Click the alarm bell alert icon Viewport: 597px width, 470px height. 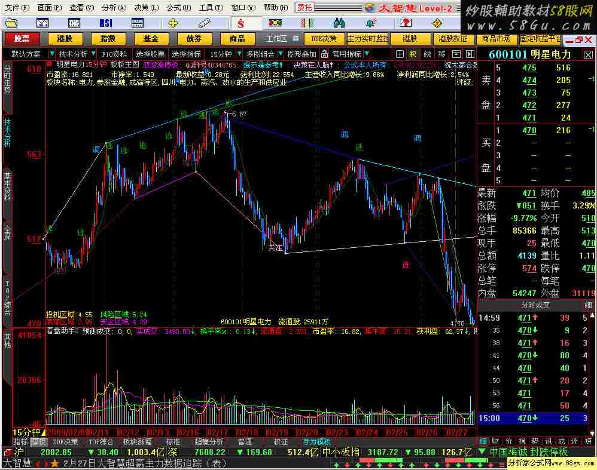371,23
